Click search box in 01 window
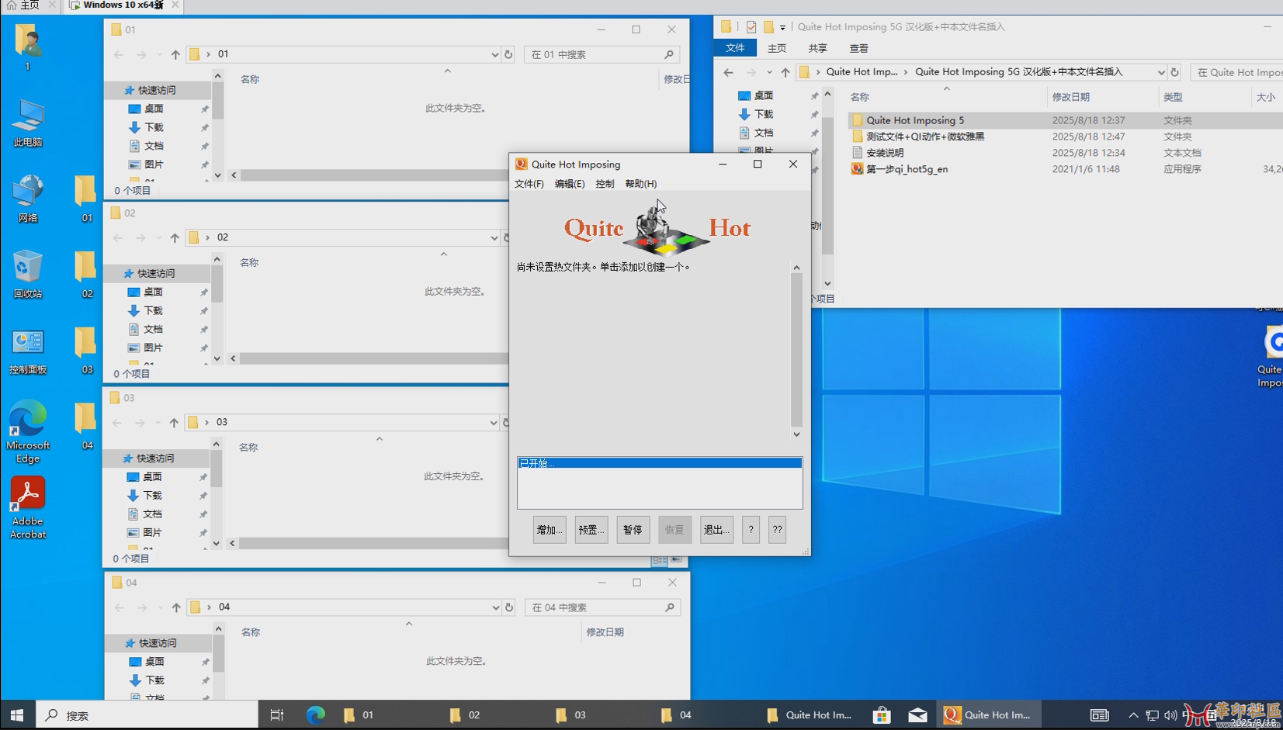The width and height of the screenshot is (1283, 730). point(602,54)
